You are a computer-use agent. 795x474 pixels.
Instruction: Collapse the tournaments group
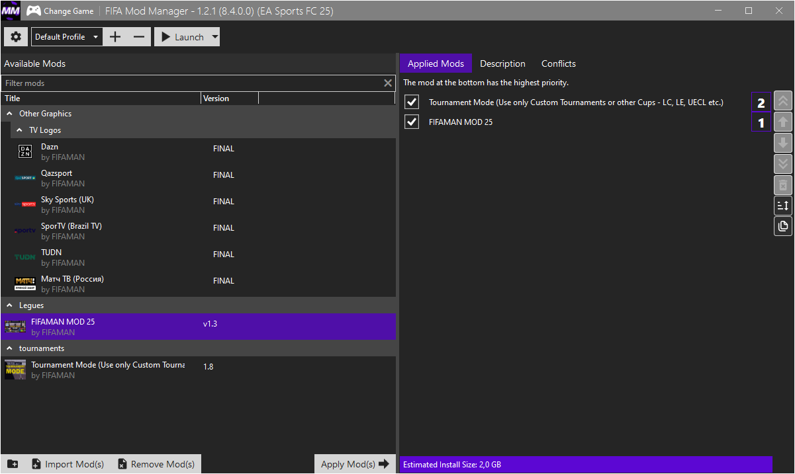coord(10,348)
